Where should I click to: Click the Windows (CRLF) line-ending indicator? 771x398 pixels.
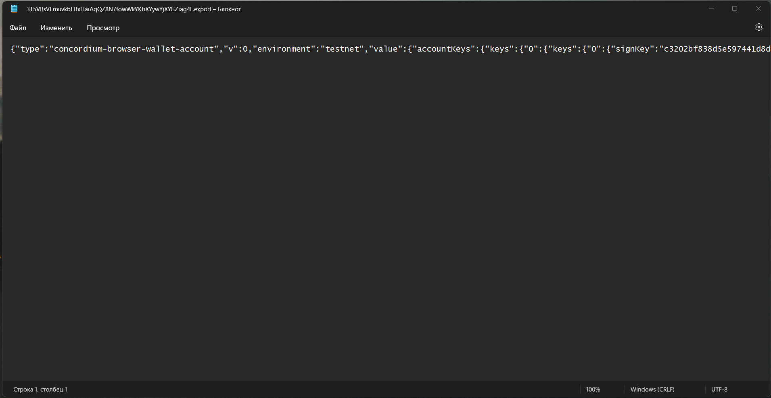[652, 389]
